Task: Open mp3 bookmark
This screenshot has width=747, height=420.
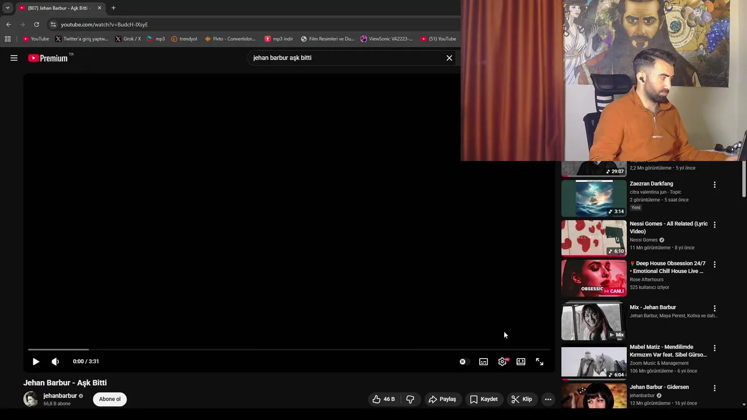Action: coord(156,39)
